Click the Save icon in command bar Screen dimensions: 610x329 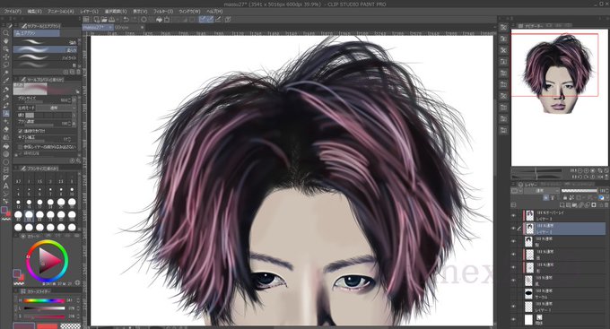pyautogui.click(x=112, y=19)
